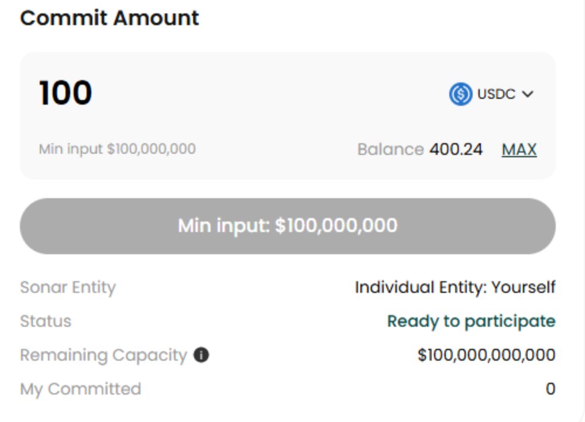This screenshot has height=422, width=585.
Task: Click the Remaining Capacity label
Action: click(104, 355)
